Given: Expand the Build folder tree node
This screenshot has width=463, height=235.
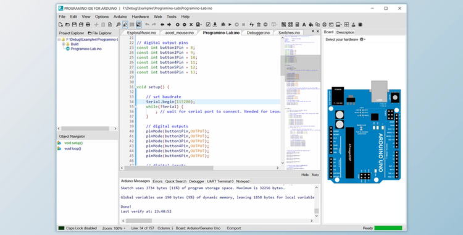Looking at the screenshot, I should [x=64, y=44].
